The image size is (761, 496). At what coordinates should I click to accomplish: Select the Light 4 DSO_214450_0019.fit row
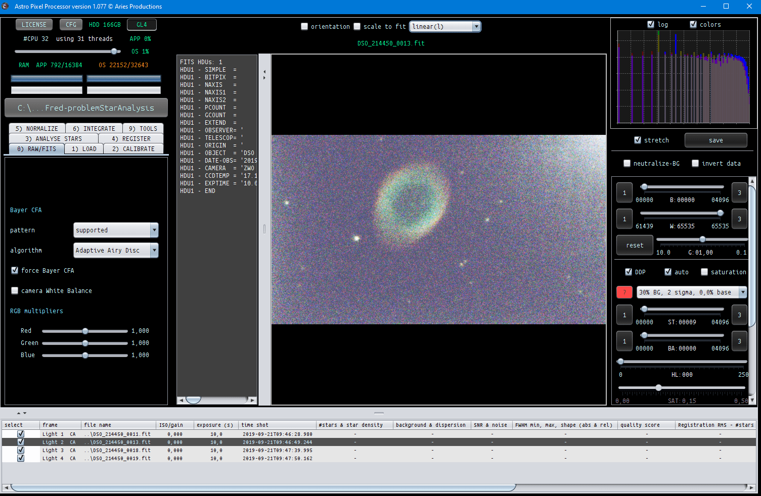(379, 458)
